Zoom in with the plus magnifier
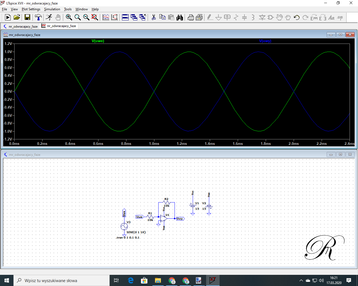The width and height of the screenshot is (358, 286). 69,17
